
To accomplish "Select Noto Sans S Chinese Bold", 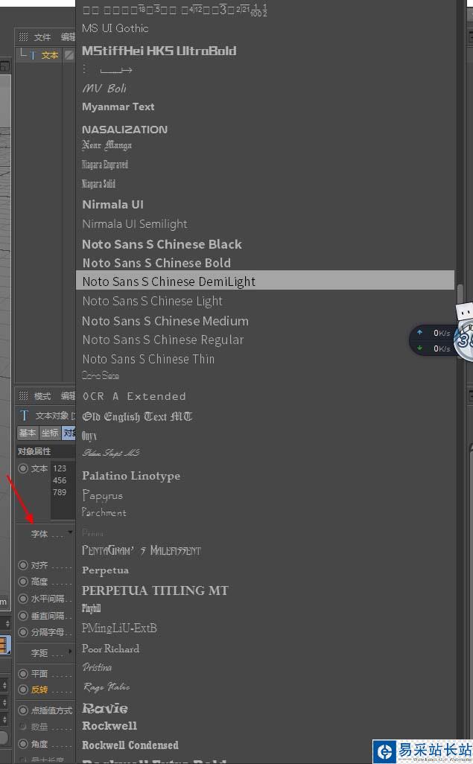I will coord(156,263).
